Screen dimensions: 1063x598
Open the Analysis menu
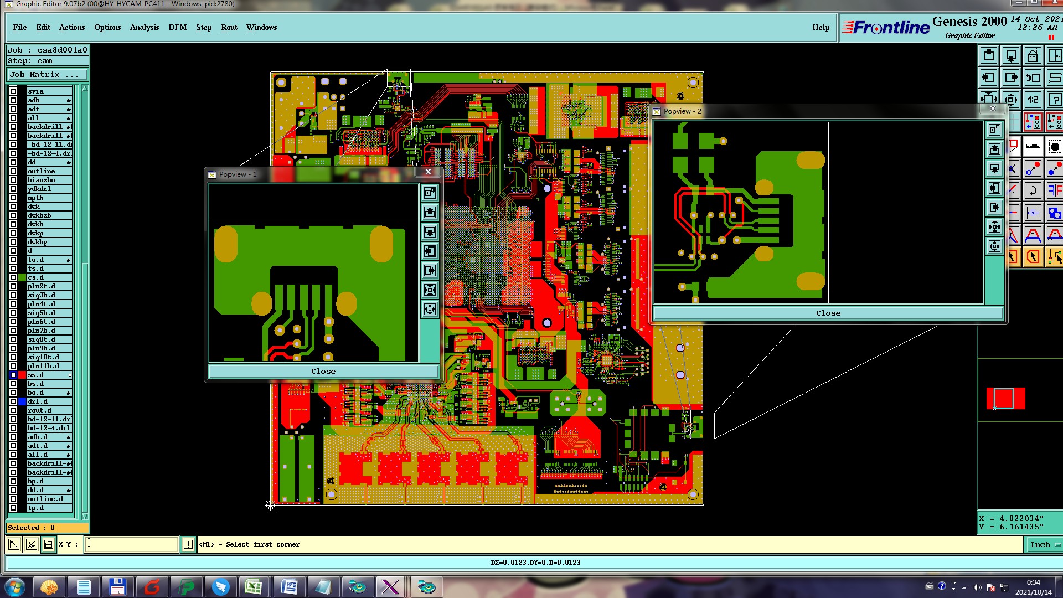click(x=145, y=27)
